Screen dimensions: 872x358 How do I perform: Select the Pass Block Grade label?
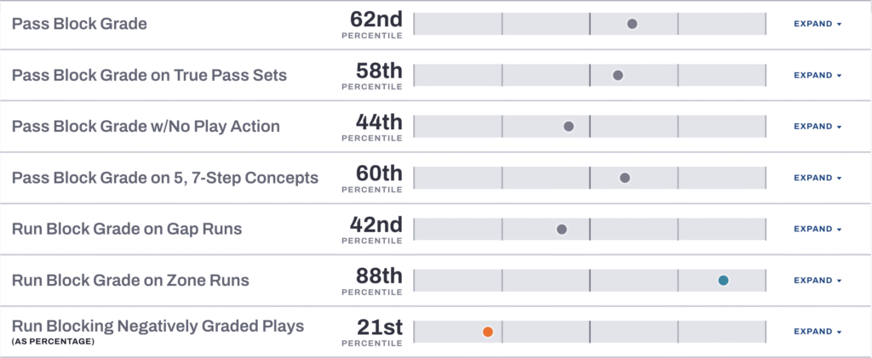point(79,24)
